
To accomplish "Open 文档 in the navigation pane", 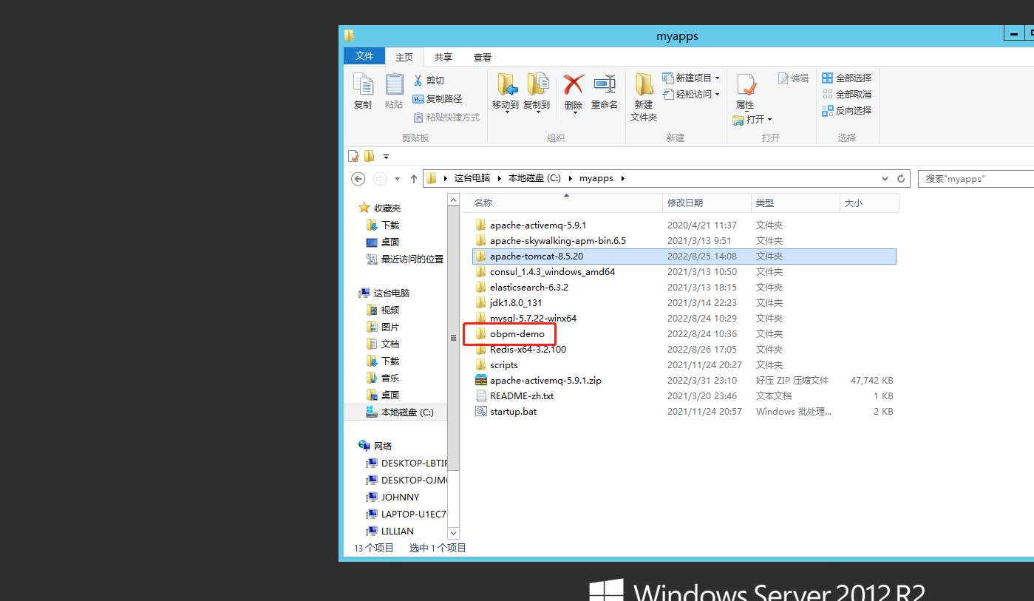I will (383, 344).
